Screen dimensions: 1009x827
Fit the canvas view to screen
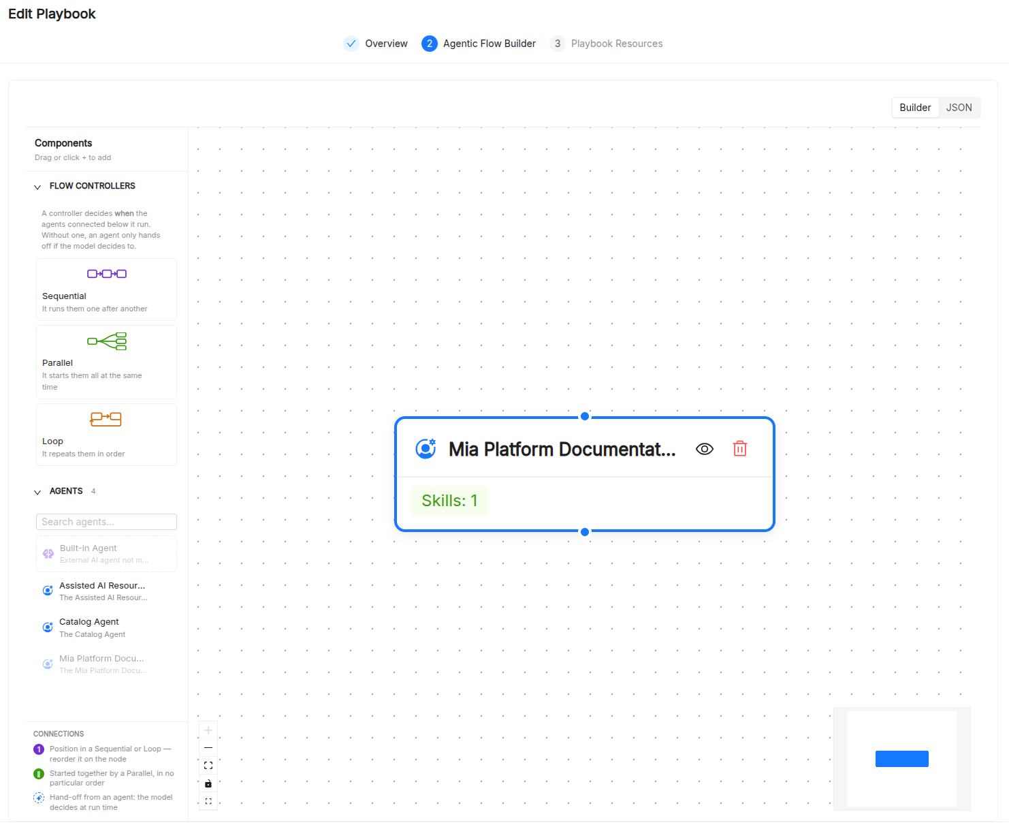click(x=208, y=766)
